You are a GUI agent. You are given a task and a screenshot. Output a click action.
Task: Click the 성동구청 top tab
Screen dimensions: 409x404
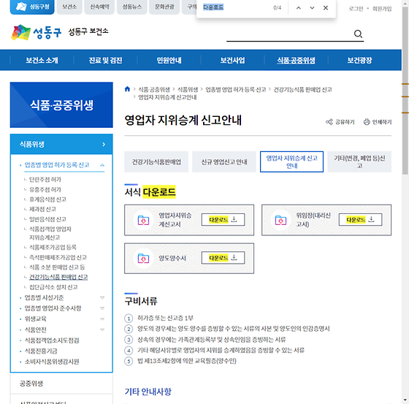[x=32, y=7]
